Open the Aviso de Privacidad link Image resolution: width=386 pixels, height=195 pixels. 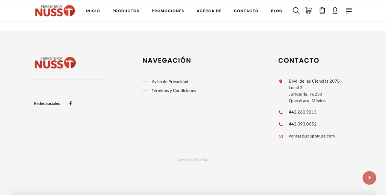click(x=170, y=81)
